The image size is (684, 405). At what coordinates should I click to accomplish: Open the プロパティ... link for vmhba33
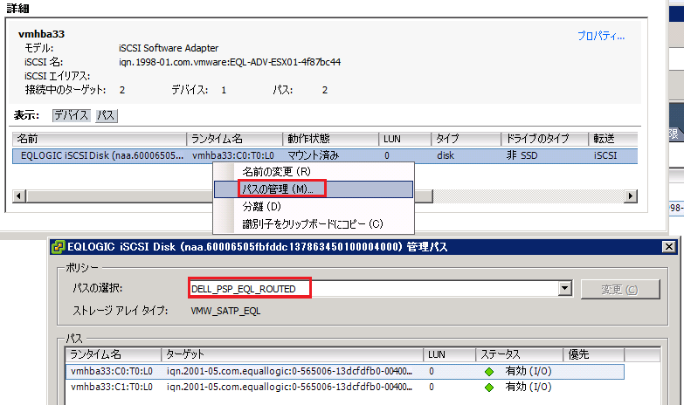coord(601,36)
